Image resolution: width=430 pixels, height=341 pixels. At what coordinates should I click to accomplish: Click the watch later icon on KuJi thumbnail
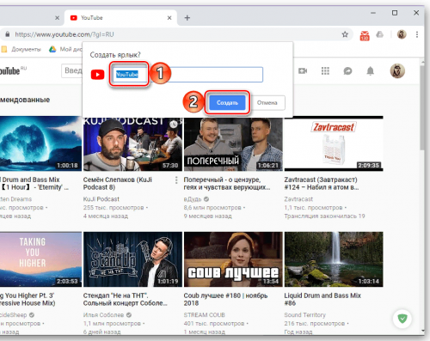click(174, 125)
